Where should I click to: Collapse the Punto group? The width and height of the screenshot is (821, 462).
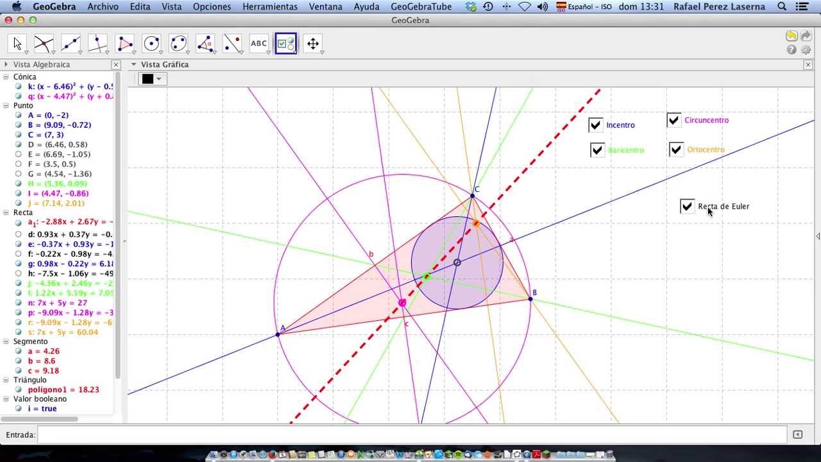6,106
